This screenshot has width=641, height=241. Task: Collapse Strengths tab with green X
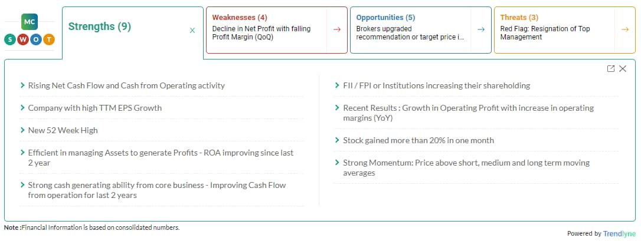(192, 30)
